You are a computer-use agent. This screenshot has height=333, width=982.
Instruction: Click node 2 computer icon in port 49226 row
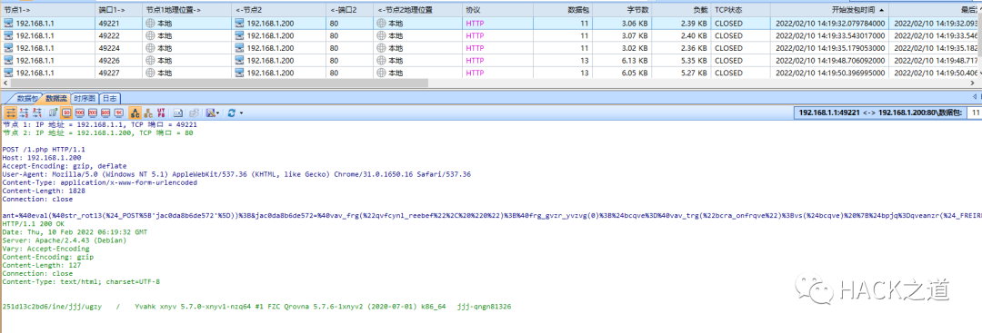click(x=239, y=61)
